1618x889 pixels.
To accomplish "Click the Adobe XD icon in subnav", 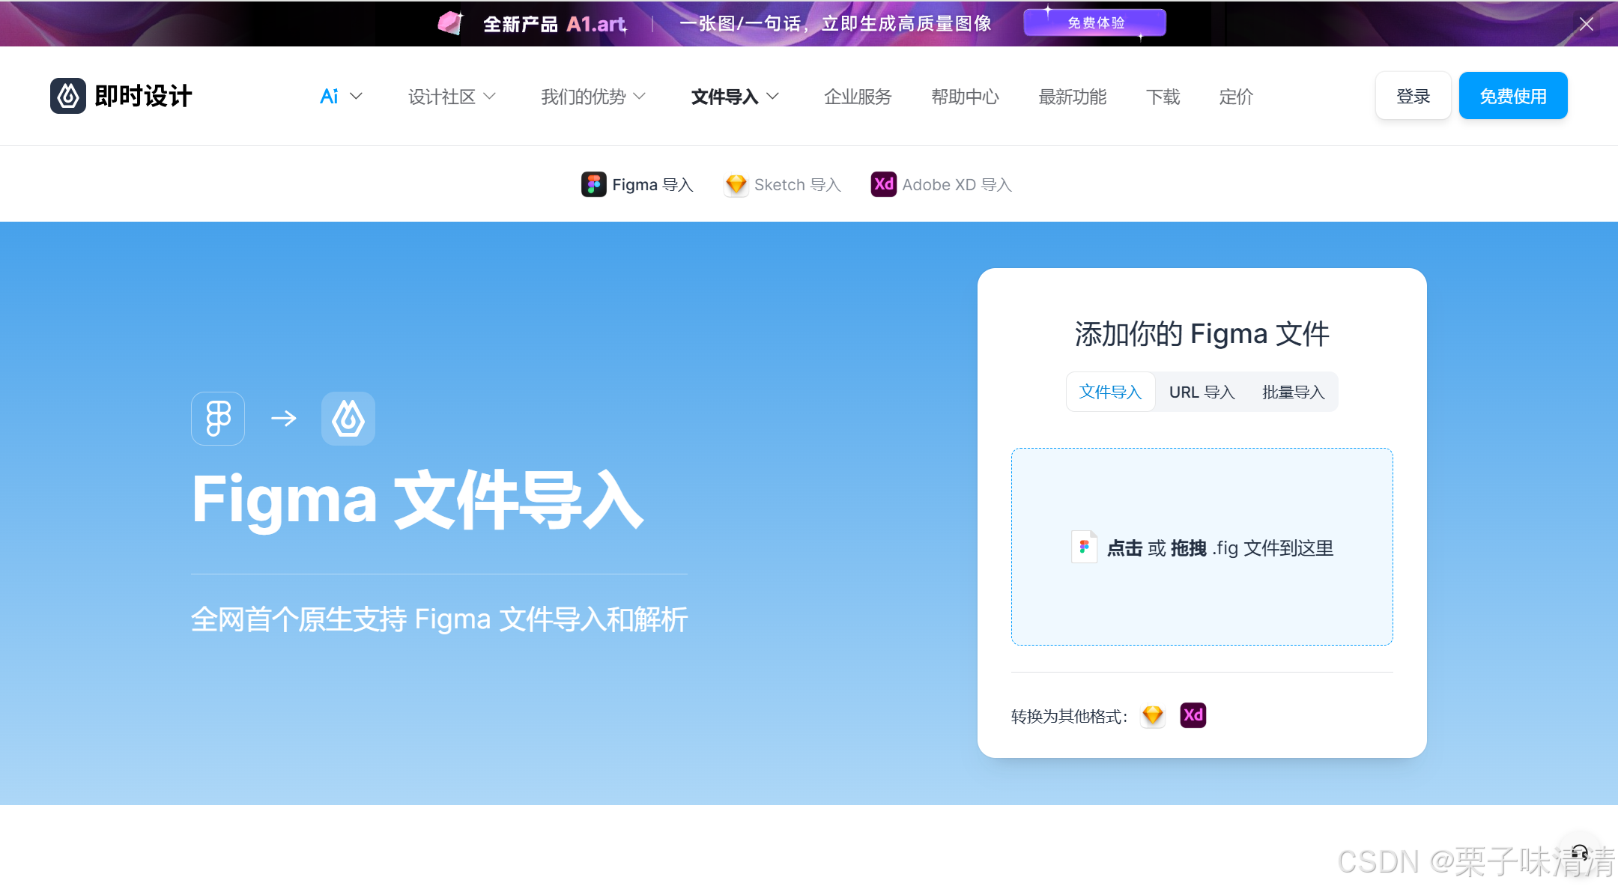I will [x=884, y=184].
